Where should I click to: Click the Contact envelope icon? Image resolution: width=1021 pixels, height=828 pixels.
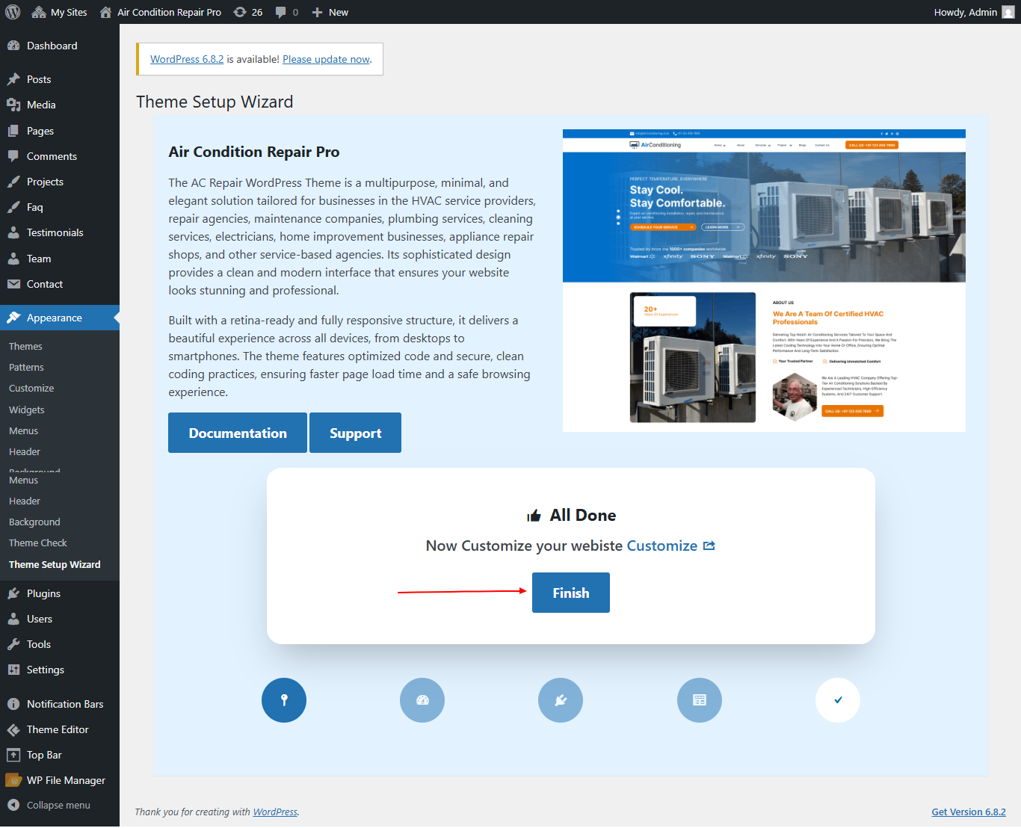[13, 284]
